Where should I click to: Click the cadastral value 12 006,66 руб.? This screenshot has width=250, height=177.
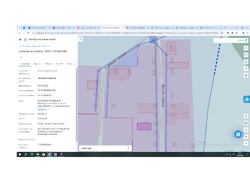45,144
